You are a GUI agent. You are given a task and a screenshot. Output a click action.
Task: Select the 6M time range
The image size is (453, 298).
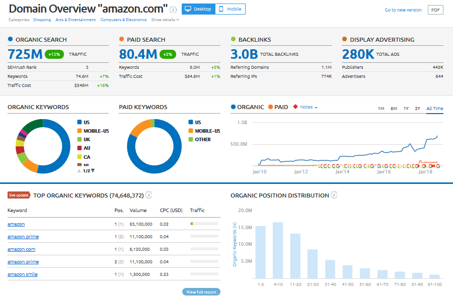point(394,109)
